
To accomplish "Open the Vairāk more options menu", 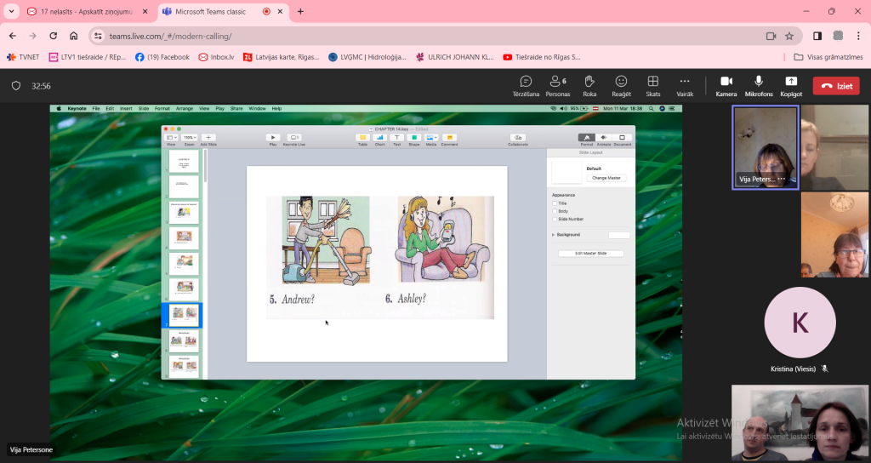I will [x=685, y=86].
